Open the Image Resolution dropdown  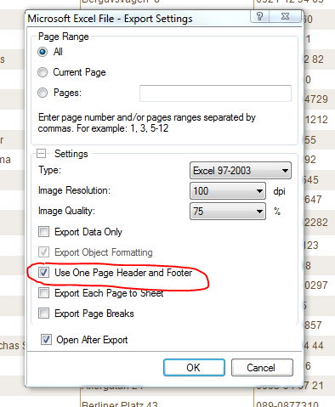click(228, 191)
